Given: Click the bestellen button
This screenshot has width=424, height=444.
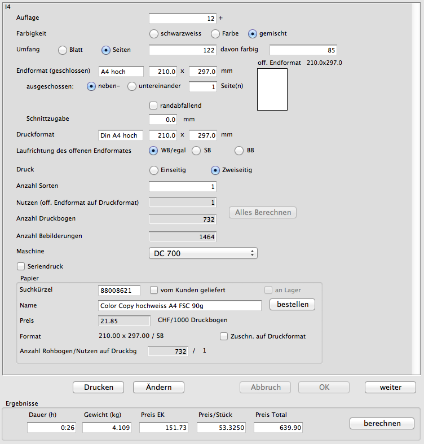Looking at the screenshot, I should coord(292,305).
